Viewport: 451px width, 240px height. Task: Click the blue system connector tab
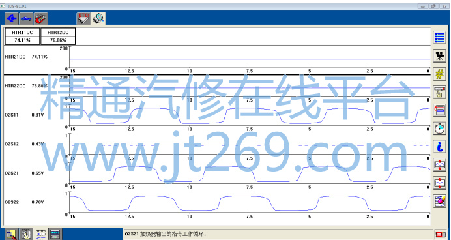[x=12, y=19]
